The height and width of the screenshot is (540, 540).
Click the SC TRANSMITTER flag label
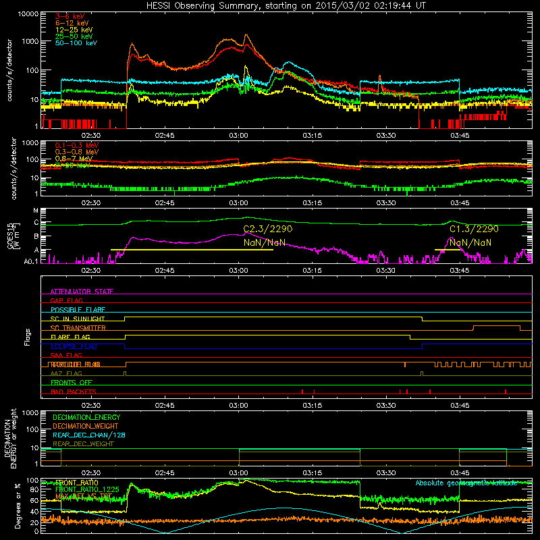point(78,328)
